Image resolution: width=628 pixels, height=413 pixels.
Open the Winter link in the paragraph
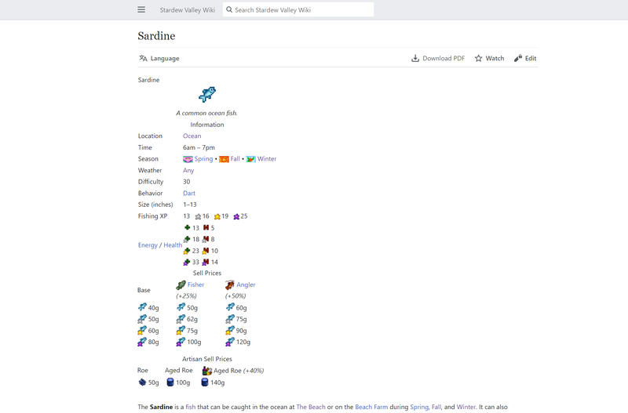466,407
